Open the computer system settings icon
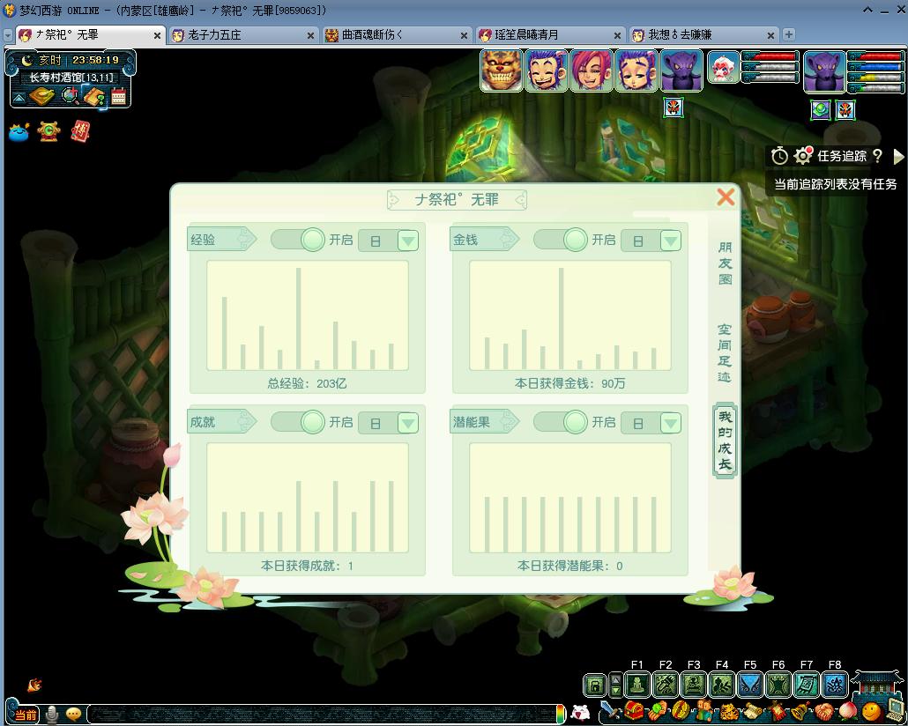908x726 pixels. click(x=896, y=709)
